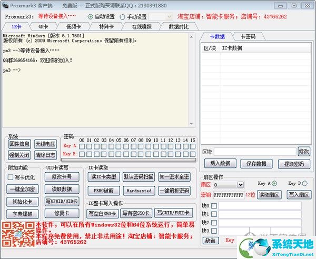
Task: Click the 知一密求全密 button
Action: tap(174, 177)
